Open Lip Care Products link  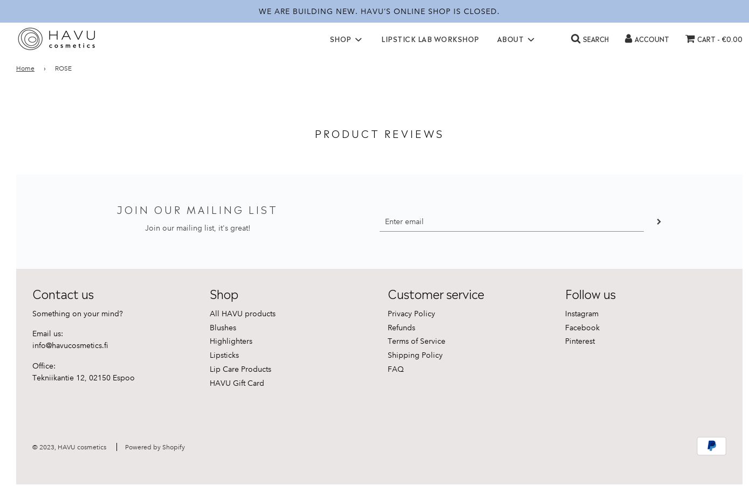(240, 369)
